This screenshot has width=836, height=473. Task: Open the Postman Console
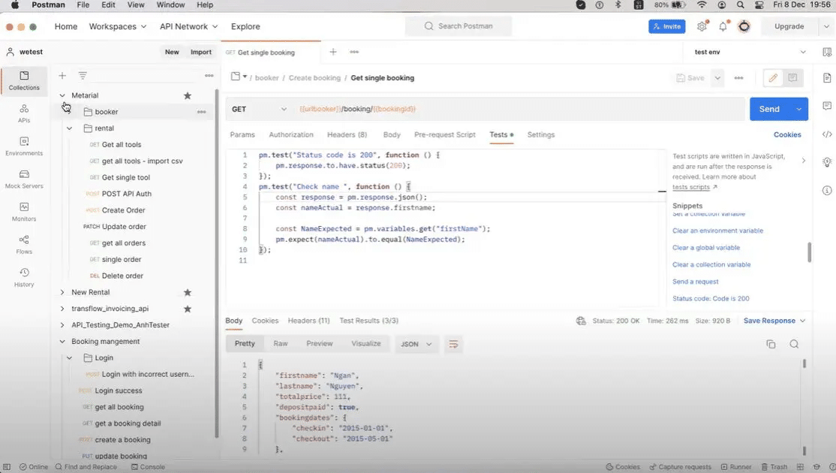[x=148, y=466]
